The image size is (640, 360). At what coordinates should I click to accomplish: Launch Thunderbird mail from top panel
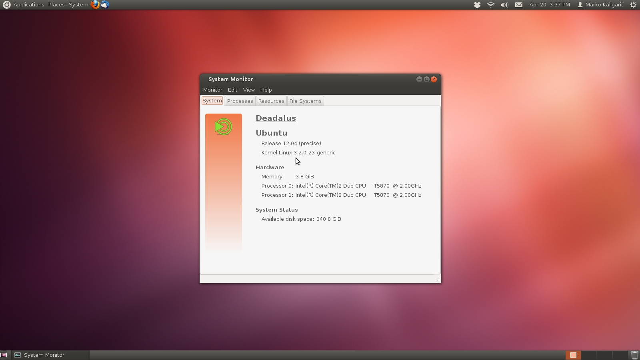click(x=105, y=5)
